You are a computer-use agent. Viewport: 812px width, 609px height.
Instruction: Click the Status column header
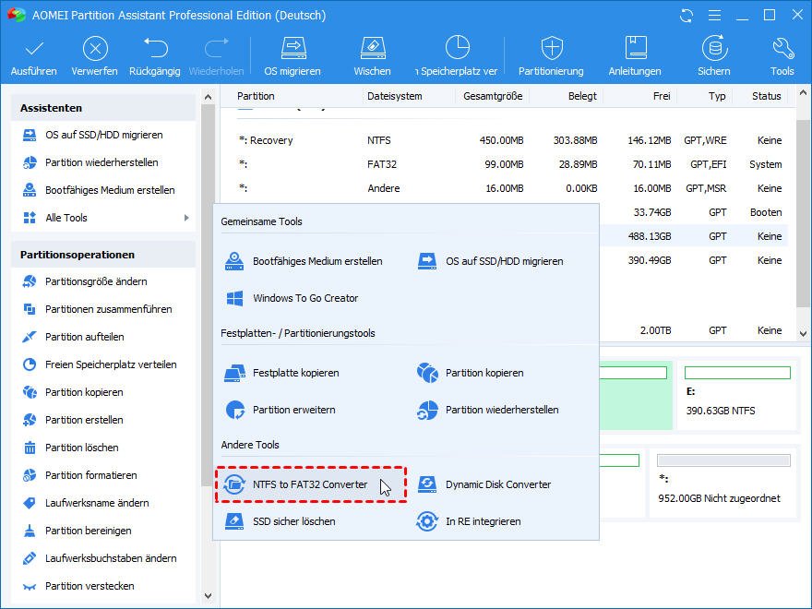767,96
